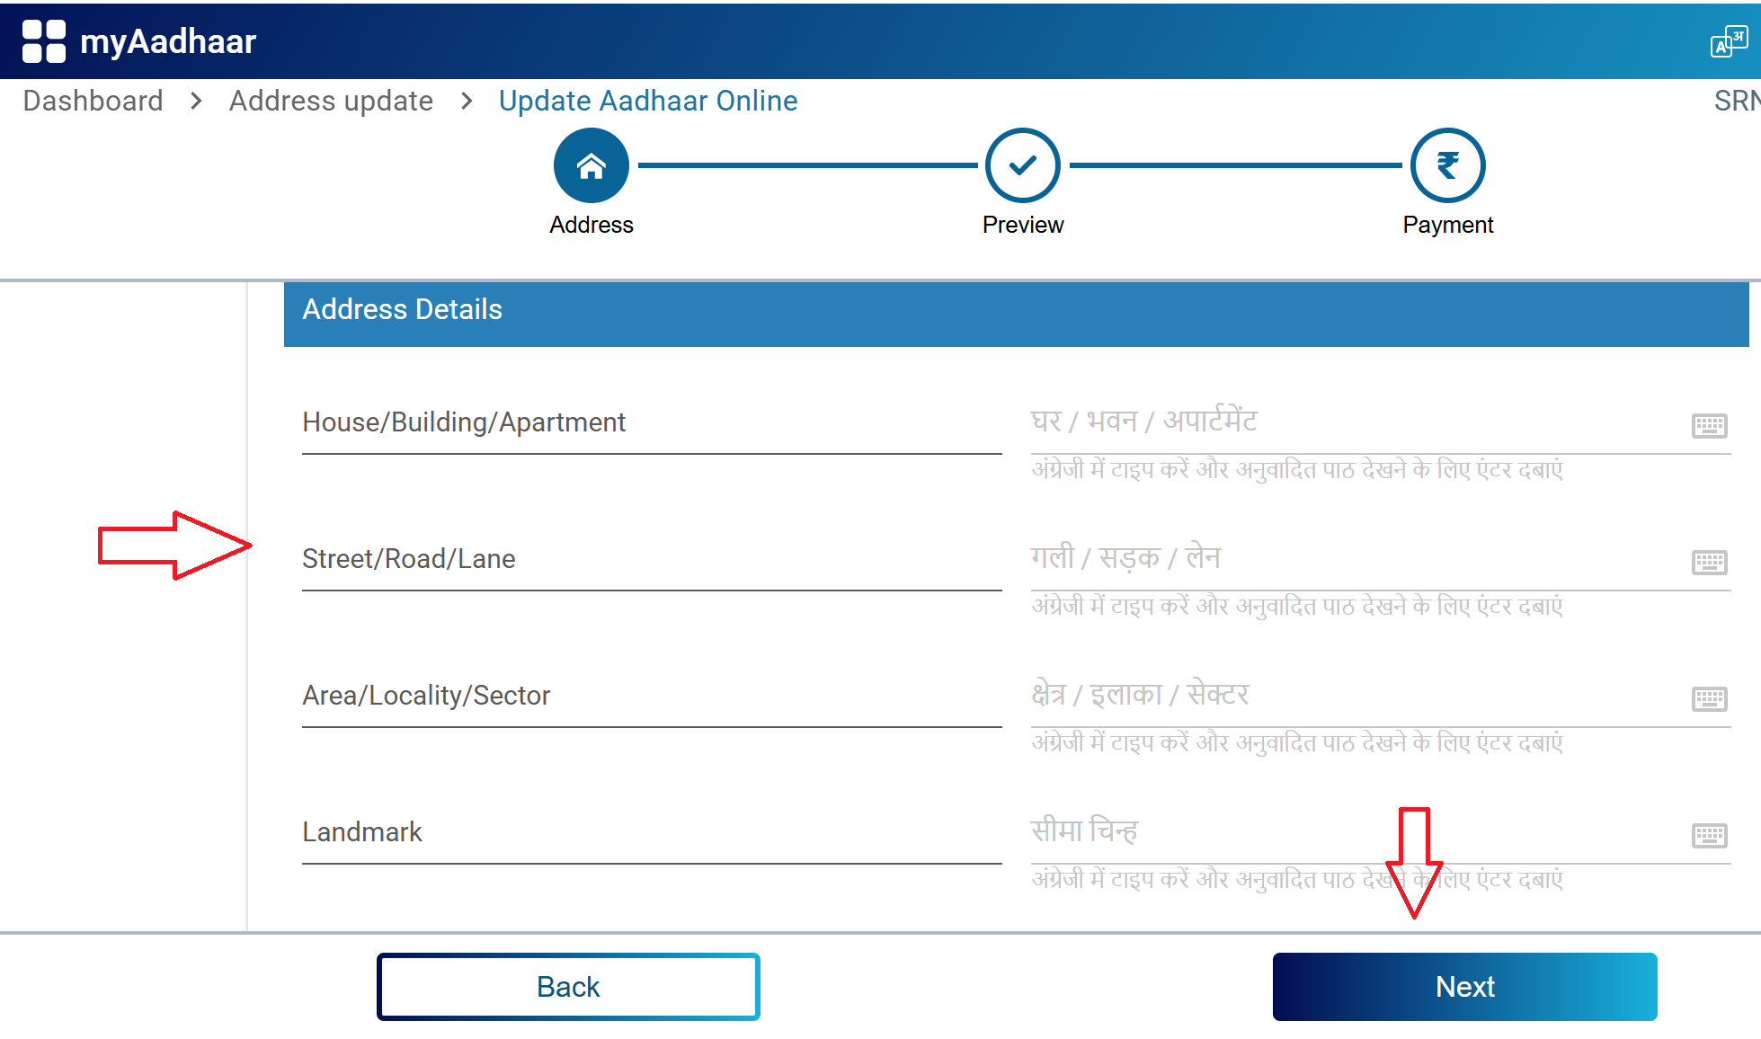Click the Preview checkmark step icon
The height and width of the screenshot is (1039, 1761).
point(1022,165)
